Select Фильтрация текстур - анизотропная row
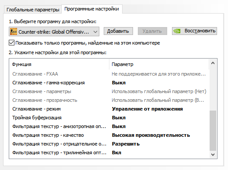Screen dimensions: 228x170 pos(109,126)
